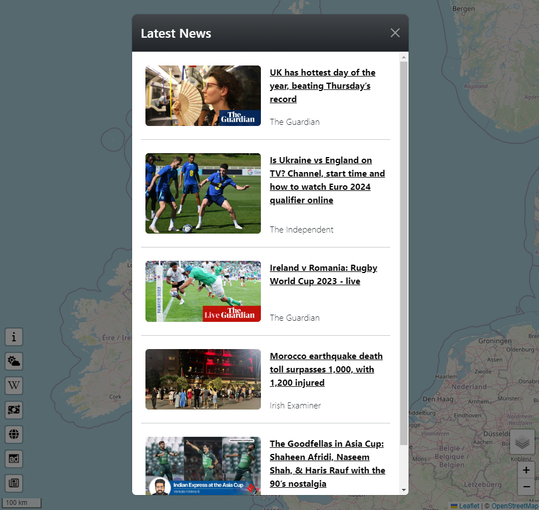539x510 pixels.
Task: Zoom out on the map
Action: pos(526,487)
